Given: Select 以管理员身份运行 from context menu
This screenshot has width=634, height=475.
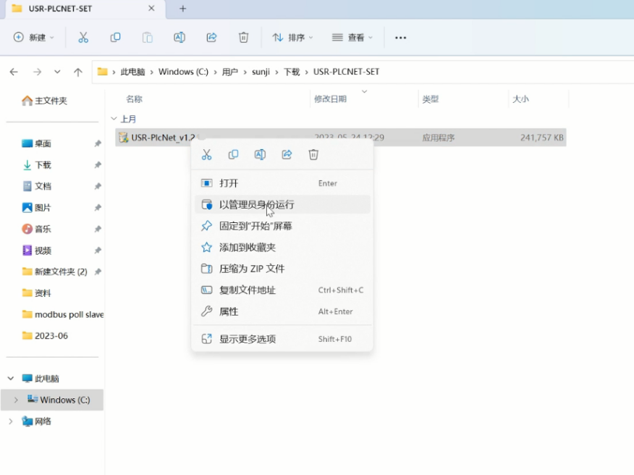Looking at the screenshot, I should pos(257,205).
